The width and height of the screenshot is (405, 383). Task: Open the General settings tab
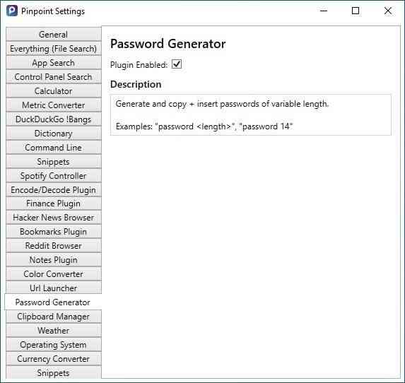coord(54,35)
